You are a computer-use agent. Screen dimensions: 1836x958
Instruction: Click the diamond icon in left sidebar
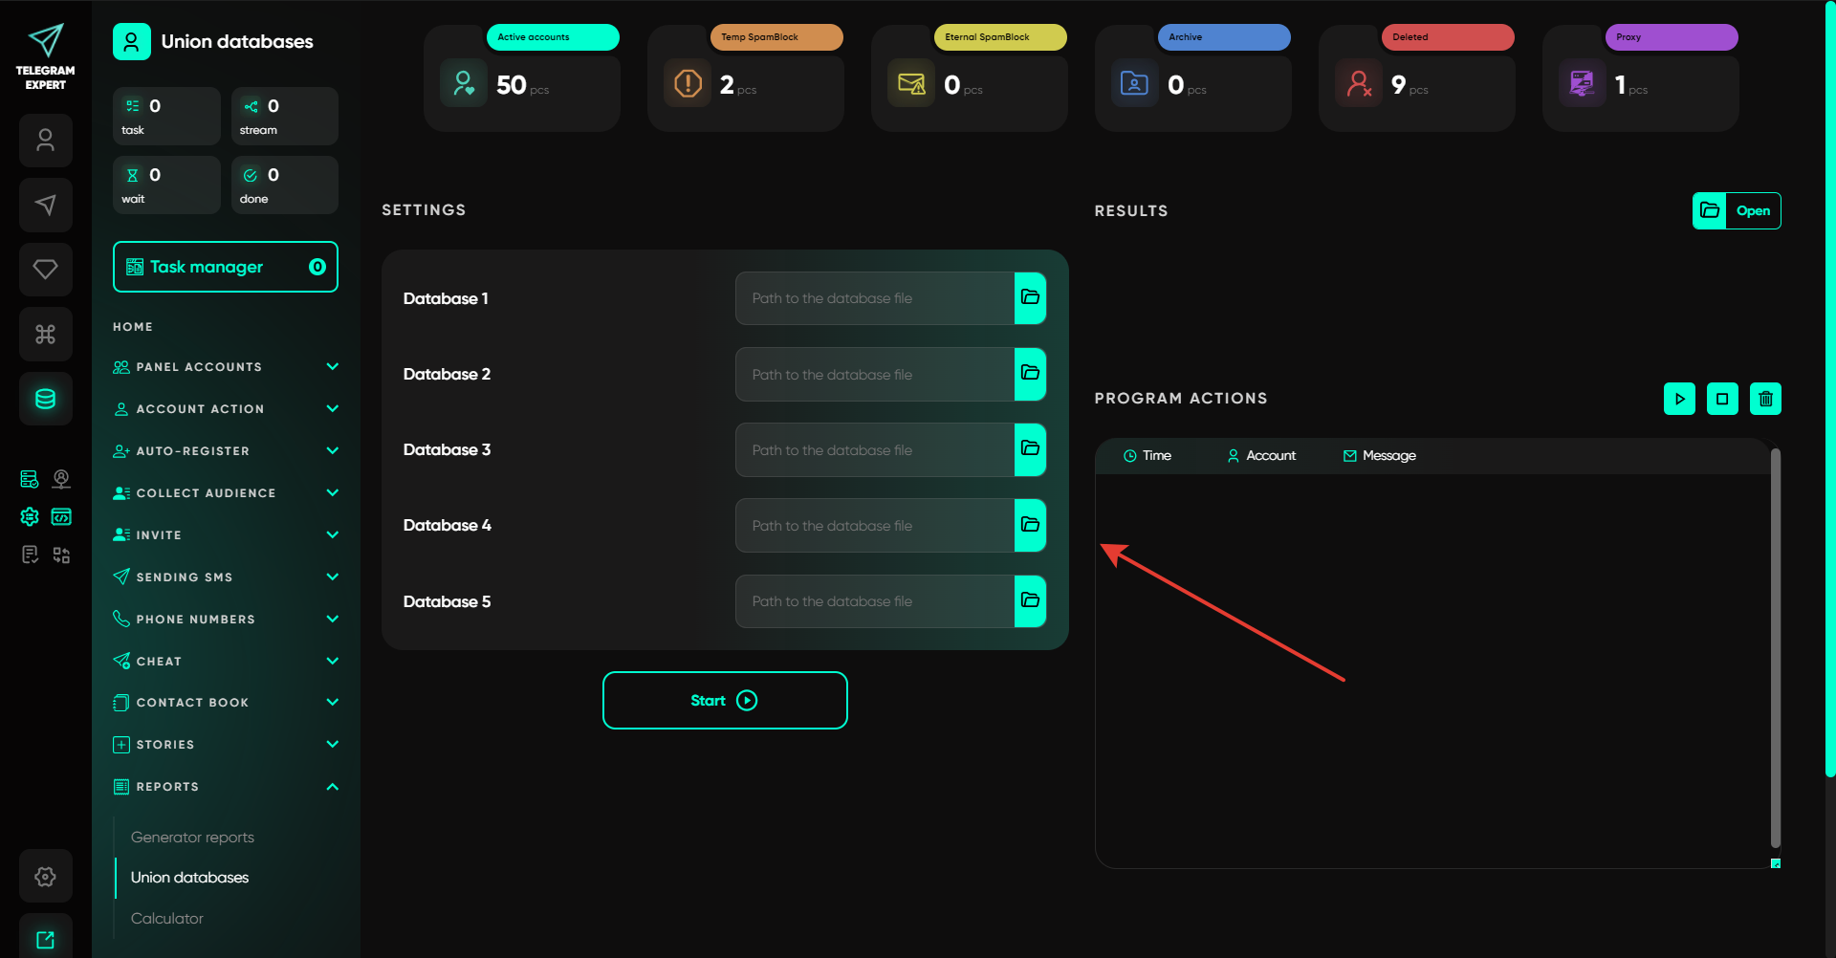tap(46, 270)
